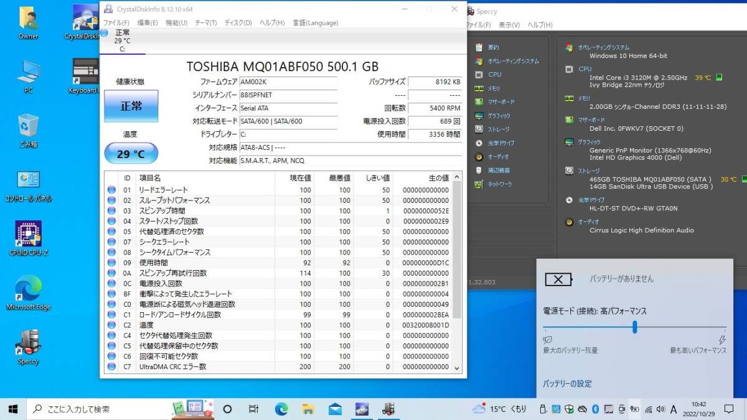Click the 正常 health status button

(x=131, y=106)
